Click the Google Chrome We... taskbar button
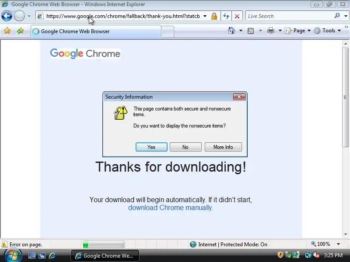 pos(105,256)
